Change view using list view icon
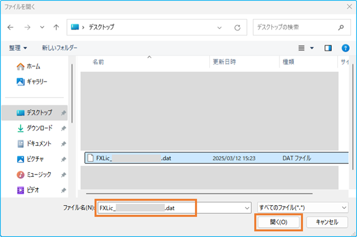The image size is (357, 237). click(302, 48)
